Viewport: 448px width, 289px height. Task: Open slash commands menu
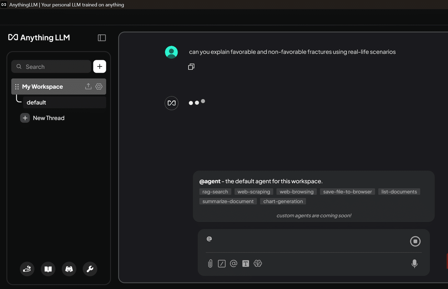click(x=222, y=264)
